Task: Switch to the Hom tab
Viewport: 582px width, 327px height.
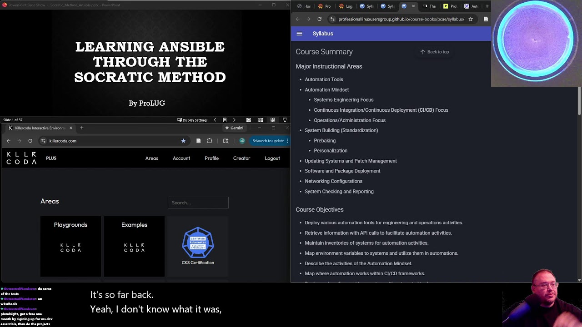Action: tap(304, 6)
